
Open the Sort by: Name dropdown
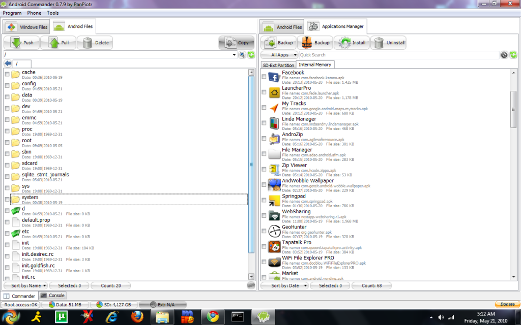pyautogui.click(x=25, y=285)
